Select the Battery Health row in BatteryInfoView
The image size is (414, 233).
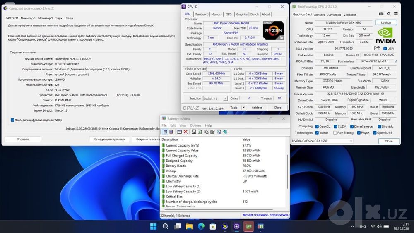tap(224, 166)
